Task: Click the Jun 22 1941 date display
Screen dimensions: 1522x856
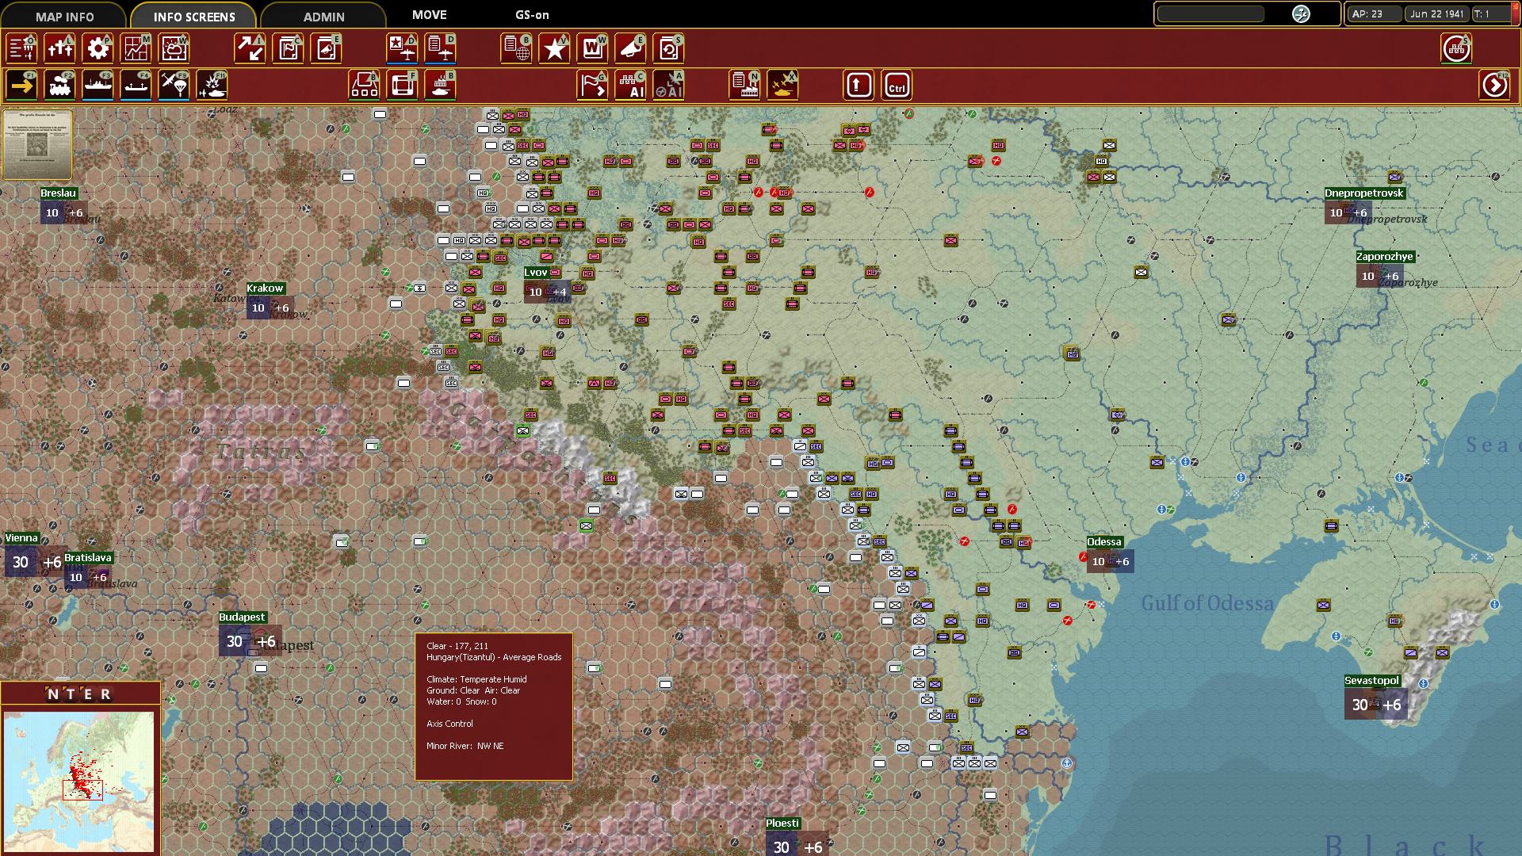Action: [1436, 13]
